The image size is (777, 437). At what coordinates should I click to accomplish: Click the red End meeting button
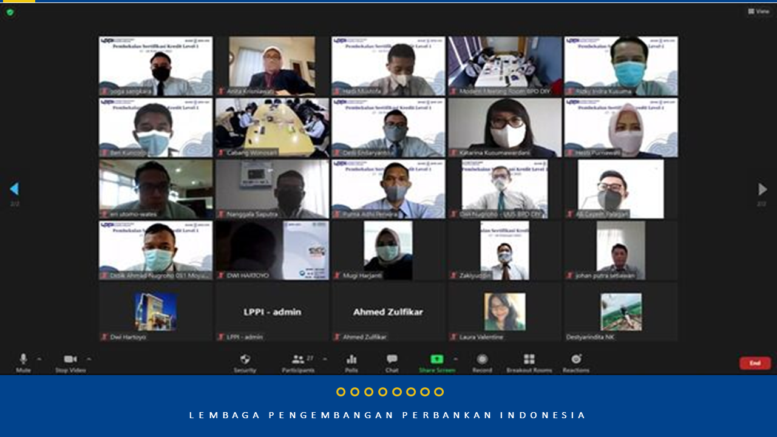[755, 363]
